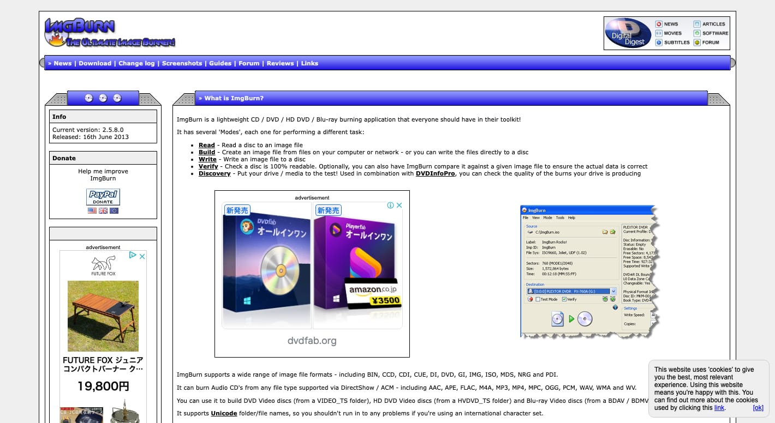775x423 pixels.
Task: Click the FUTURE FOX ad title text
Action: click(x=103, y=364)
